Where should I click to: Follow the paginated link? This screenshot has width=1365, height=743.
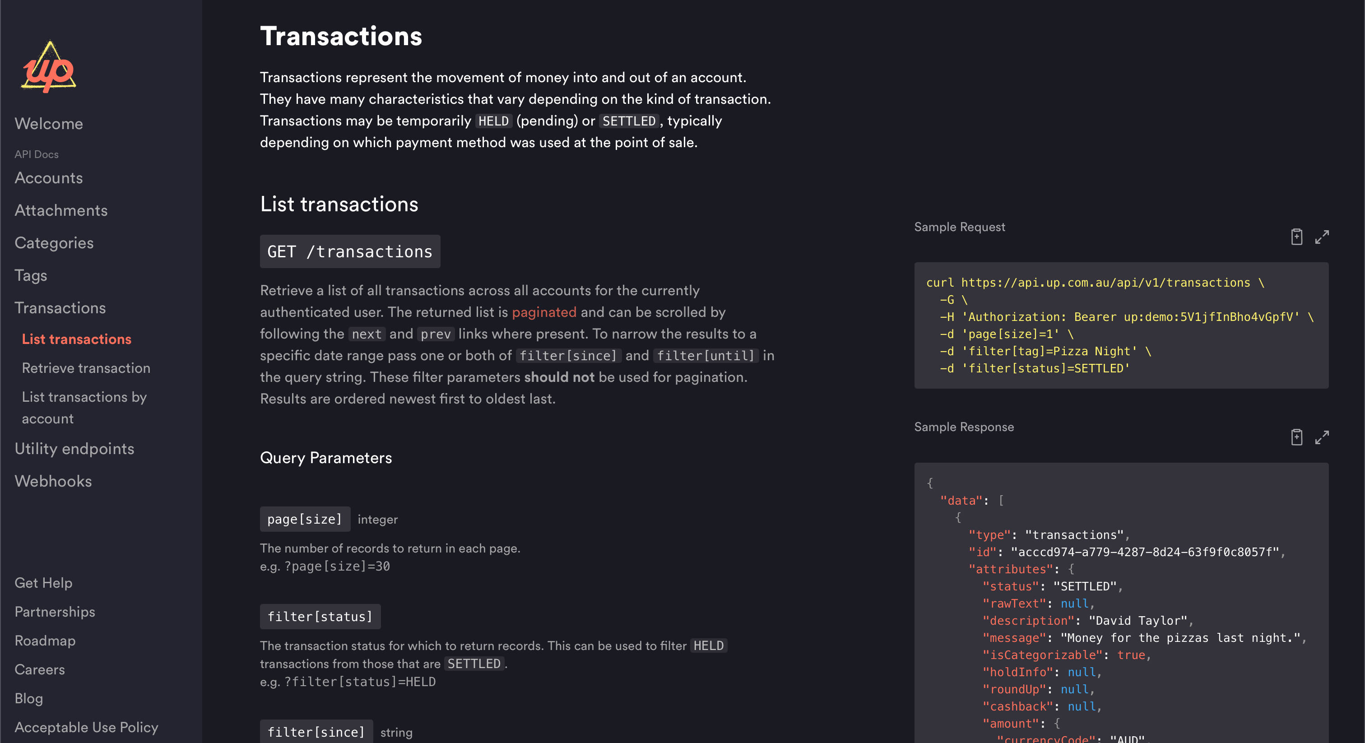pyautogui.click(x=543, y=312)
